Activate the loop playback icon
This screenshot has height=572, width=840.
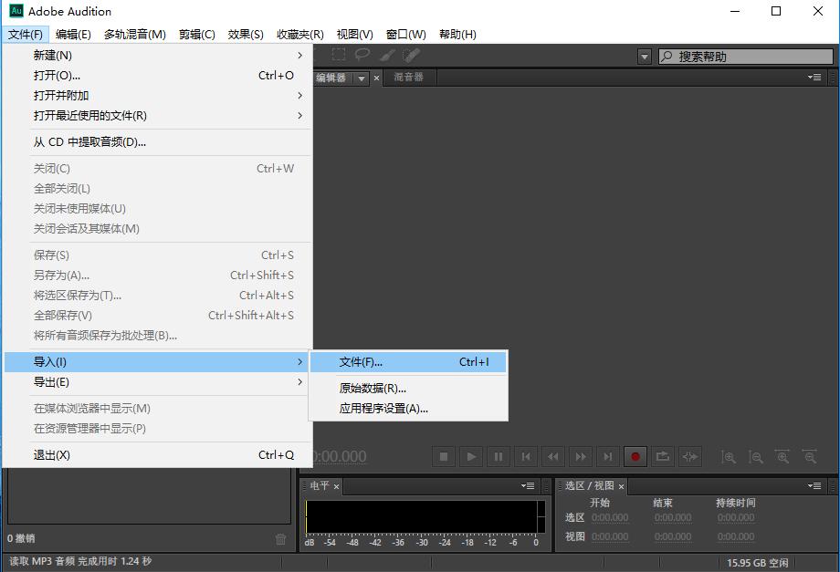662,456
